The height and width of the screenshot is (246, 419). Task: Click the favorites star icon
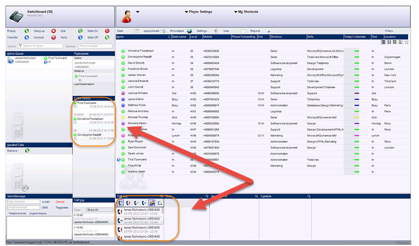point(406,42)
